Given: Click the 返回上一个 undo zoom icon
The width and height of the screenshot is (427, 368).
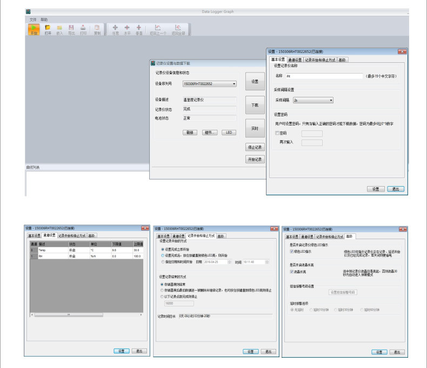Looking at the screenshot, I should (x=158, y=29).
